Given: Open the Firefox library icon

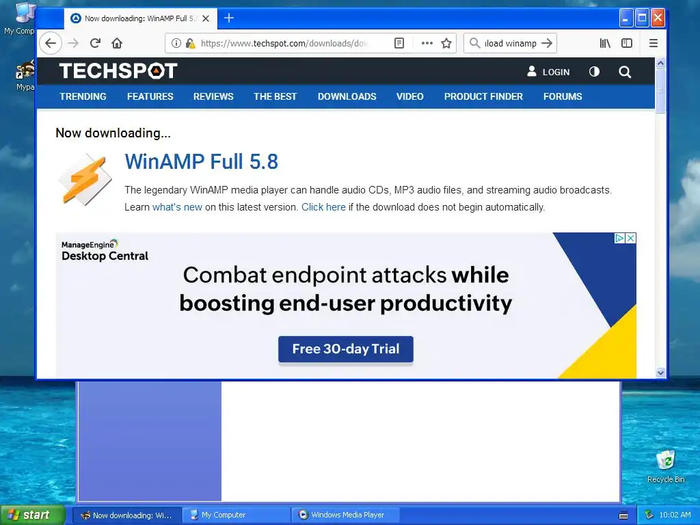Looking at the screenshot, I should tap(605, 43).
